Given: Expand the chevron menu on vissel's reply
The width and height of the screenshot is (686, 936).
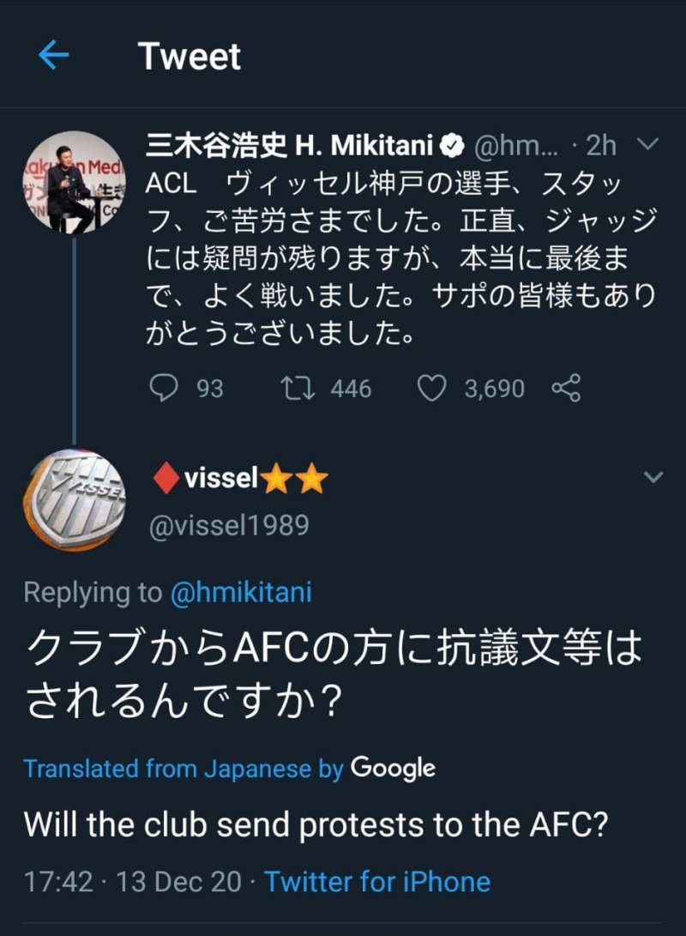Looking at the screenshot, I should point(653,476).
